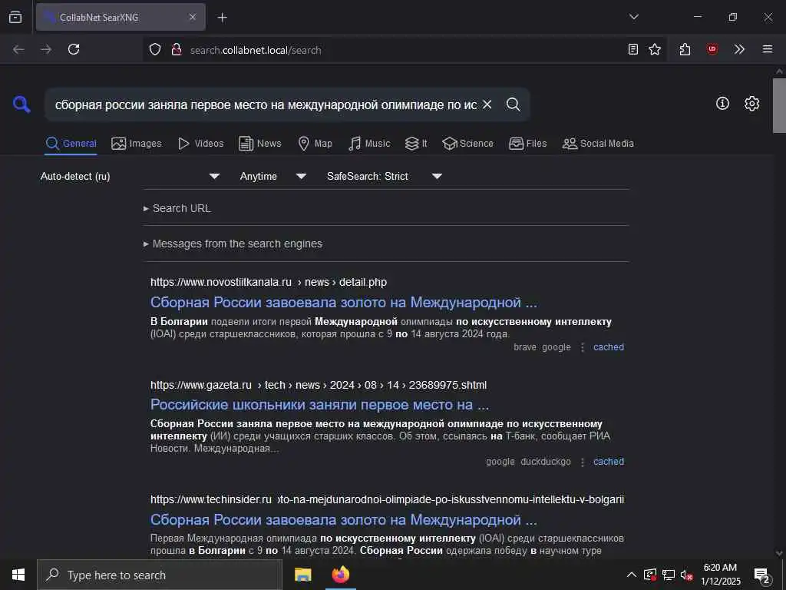The width and height of the screenshot is (786, 590).
Task: Go back to previous page
Action: (x=18, y=49)
